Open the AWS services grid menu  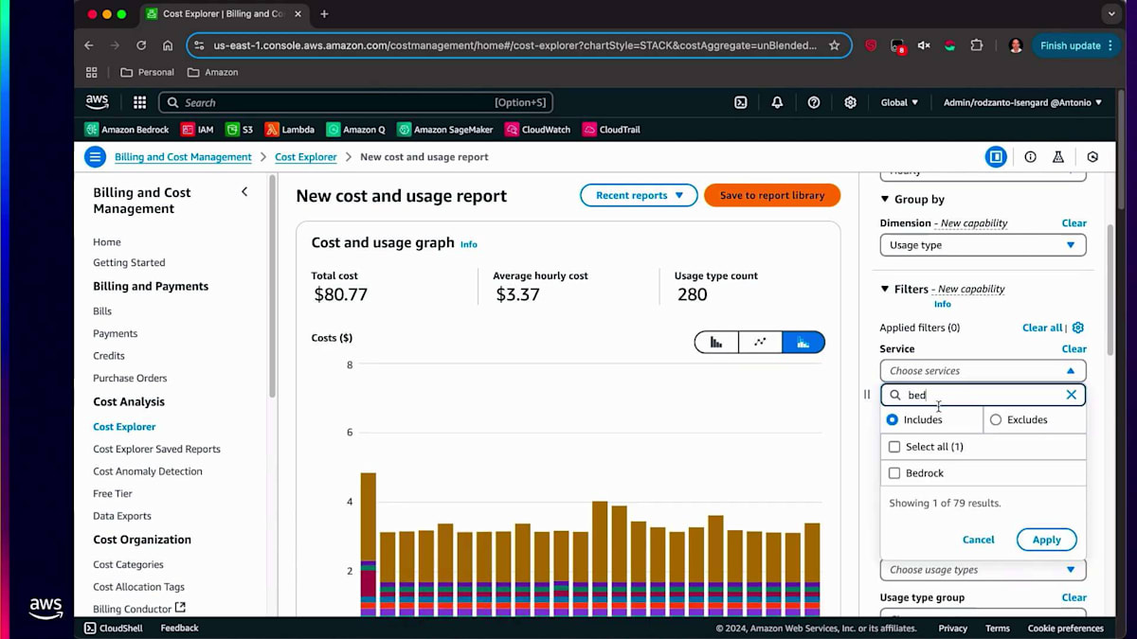[139, 102]
